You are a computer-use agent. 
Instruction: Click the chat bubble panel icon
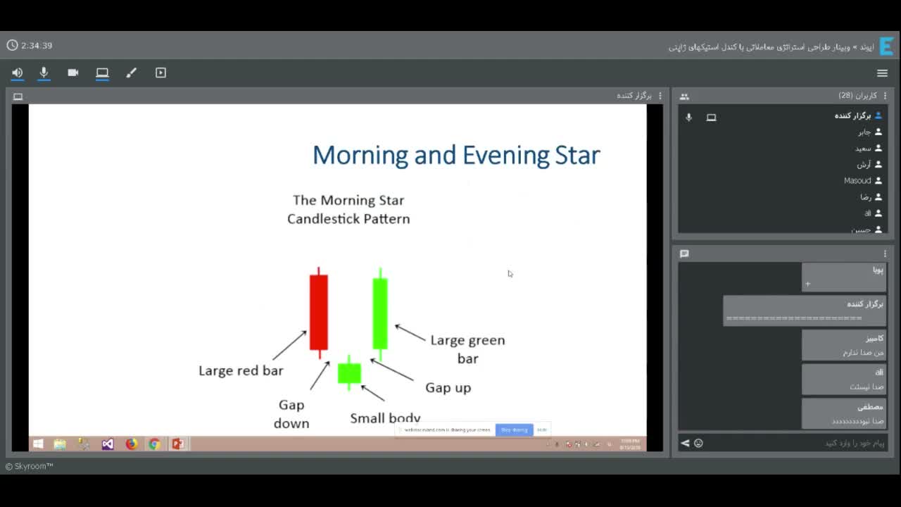pos(684,254)
